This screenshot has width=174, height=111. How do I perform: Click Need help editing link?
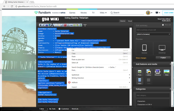(164, 19)
